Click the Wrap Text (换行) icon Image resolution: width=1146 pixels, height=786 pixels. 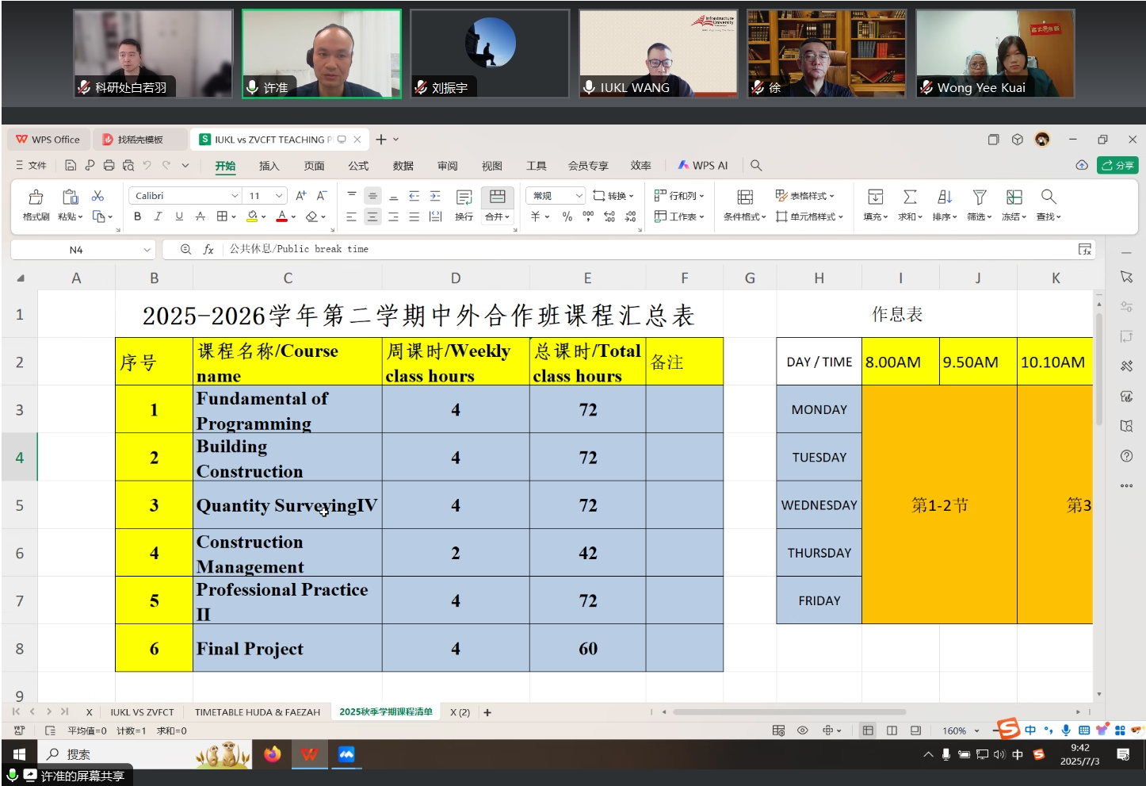[x=464, y=197]
